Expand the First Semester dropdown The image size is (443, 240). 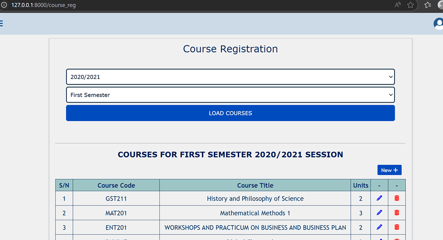click(230, 95)
